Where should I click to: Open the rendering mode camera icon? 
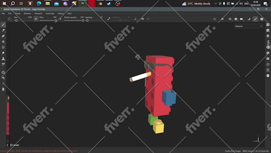coord(262,19)
